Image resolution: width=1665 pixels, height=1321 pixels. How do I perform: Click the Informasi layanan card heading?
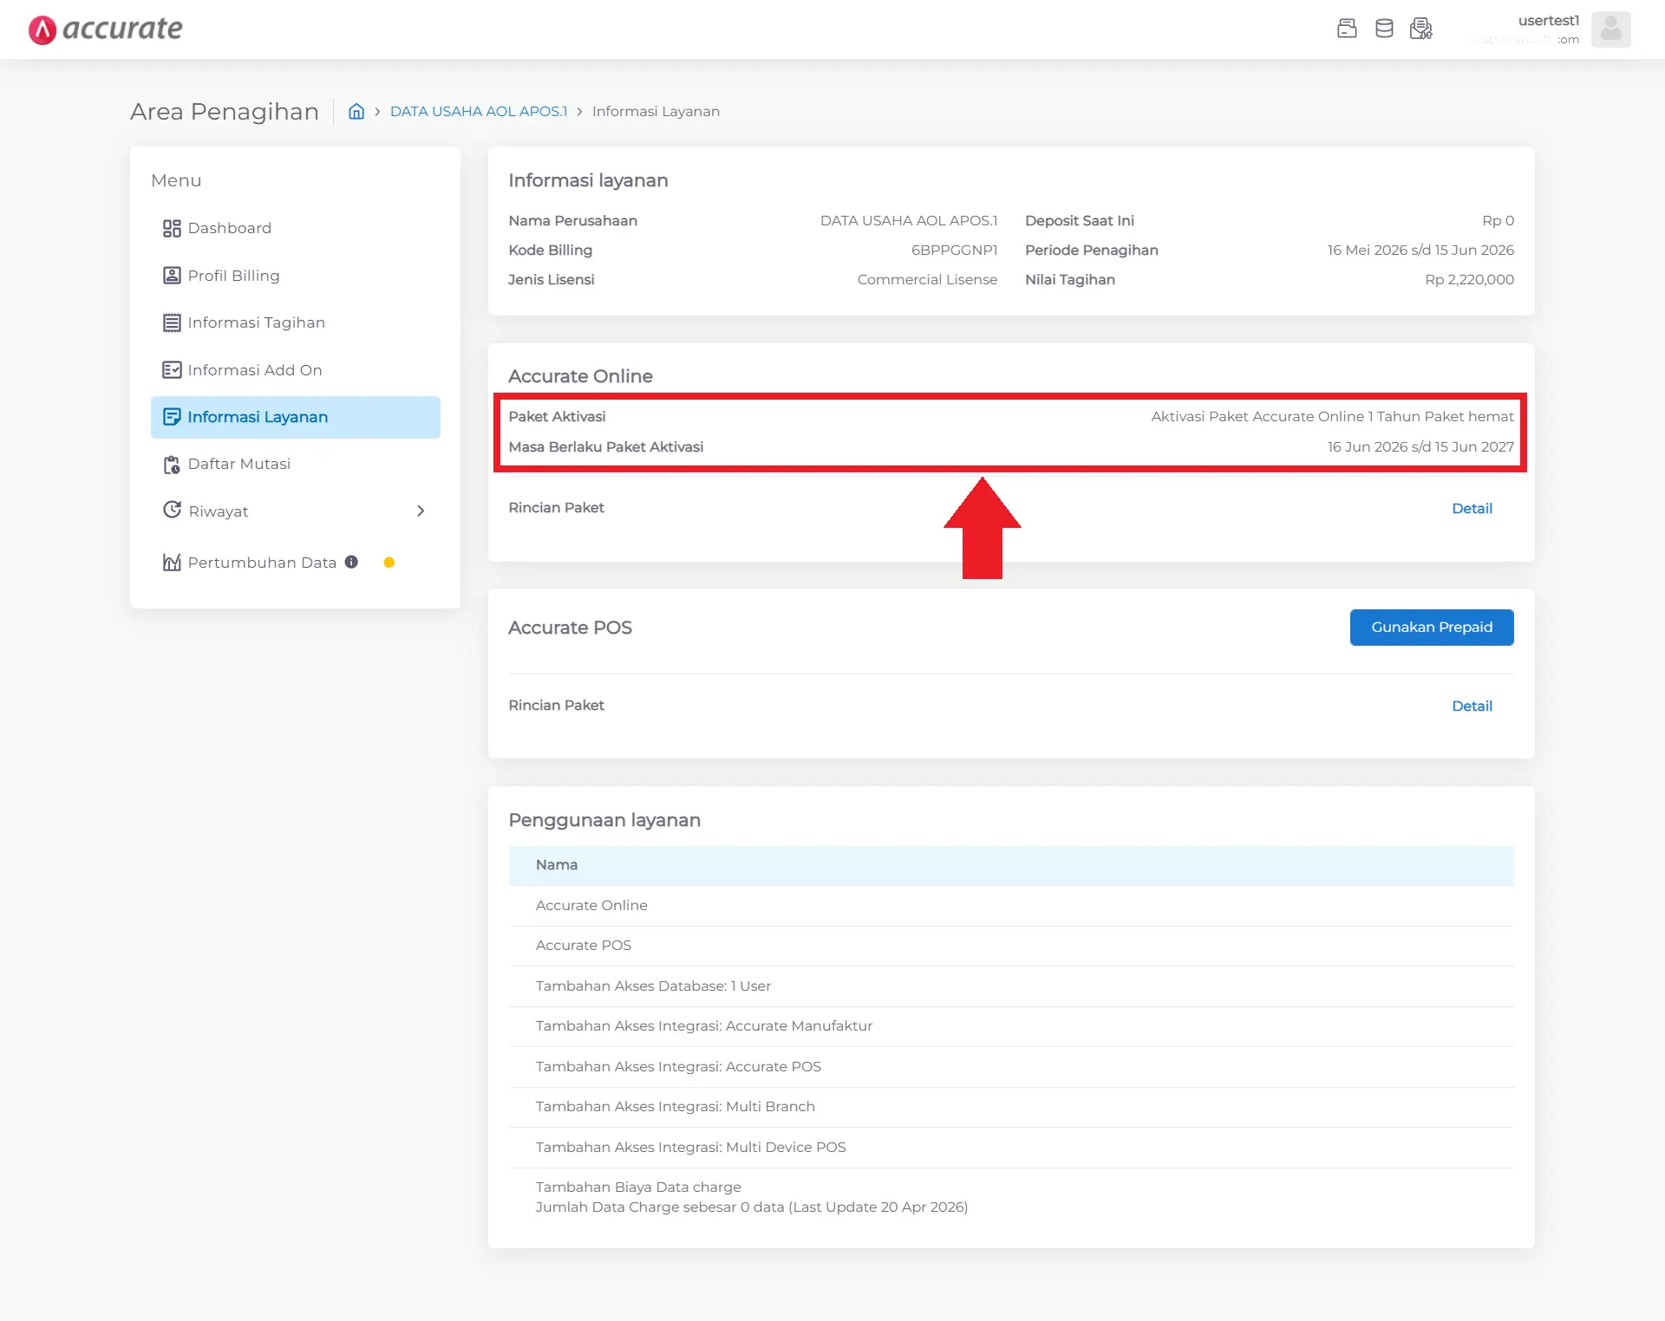click(x=588, y=181)
